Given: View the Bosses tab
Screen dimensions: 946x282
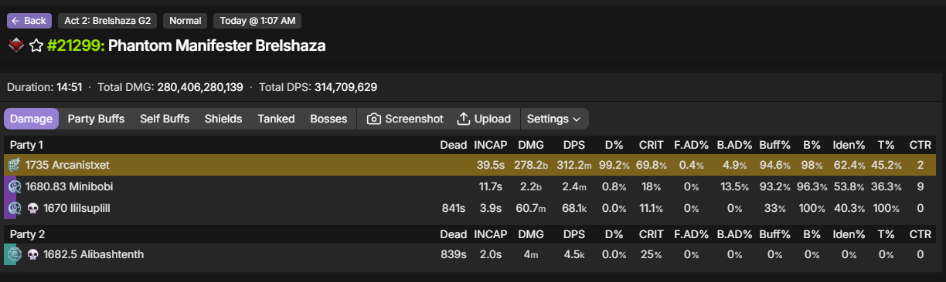Looking at the screenshot, I should [x=328, y=119].
